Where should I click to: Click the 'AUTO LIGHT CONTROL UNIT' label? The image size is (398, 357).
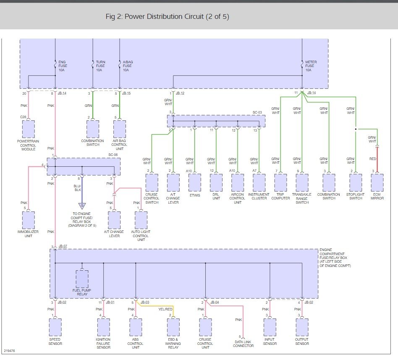141,235
